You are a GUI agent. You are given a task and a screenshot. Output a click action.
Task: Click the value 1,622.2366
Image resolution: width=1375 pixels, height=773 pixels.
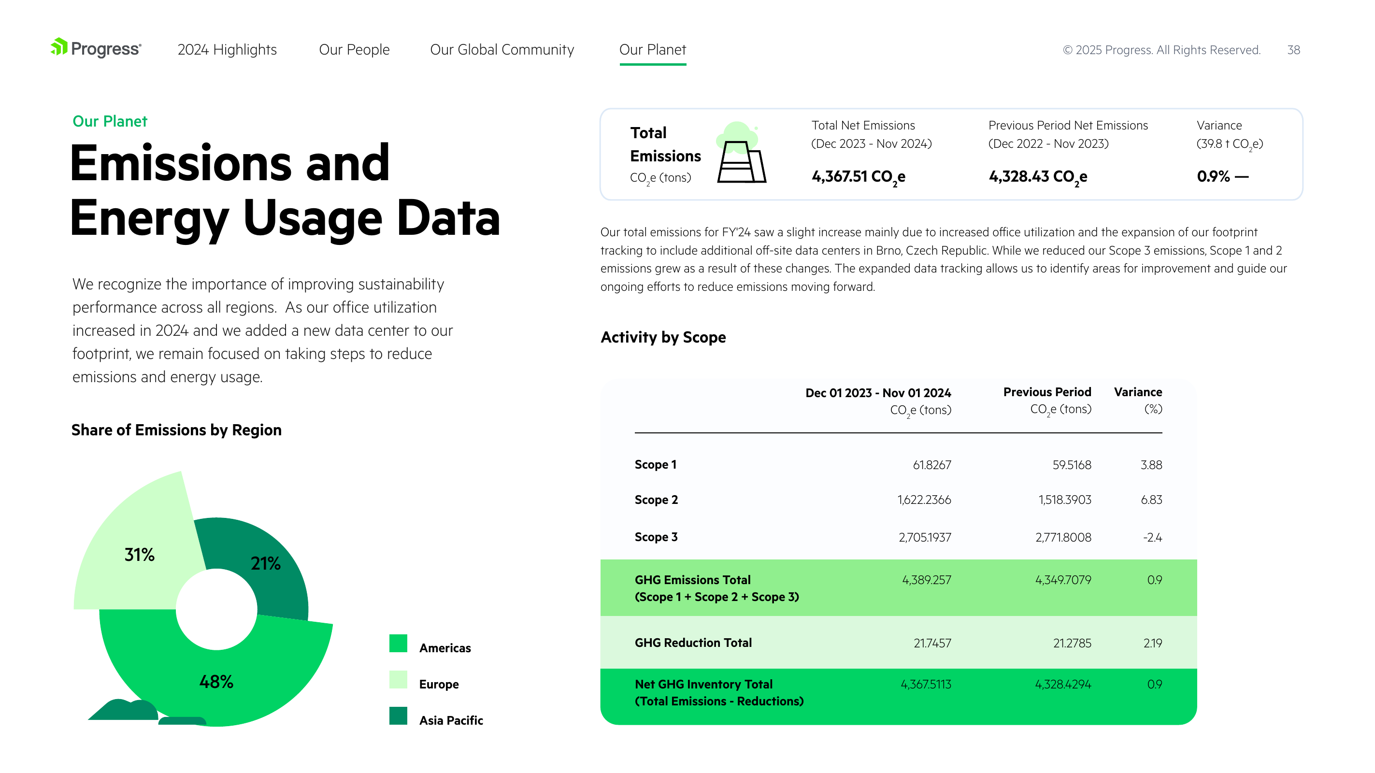[925, 500]
